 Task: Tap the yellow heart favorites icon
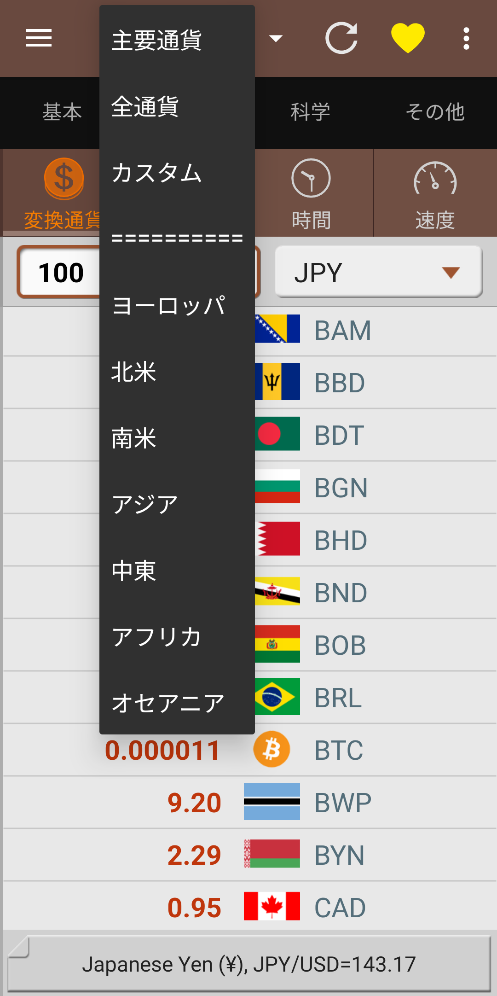(408, 38)
